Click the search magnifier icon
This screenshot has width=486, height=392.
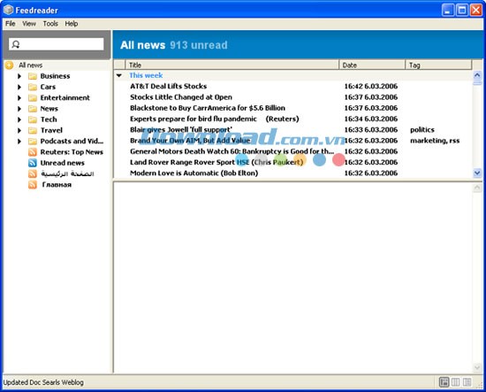coord(16,44)
